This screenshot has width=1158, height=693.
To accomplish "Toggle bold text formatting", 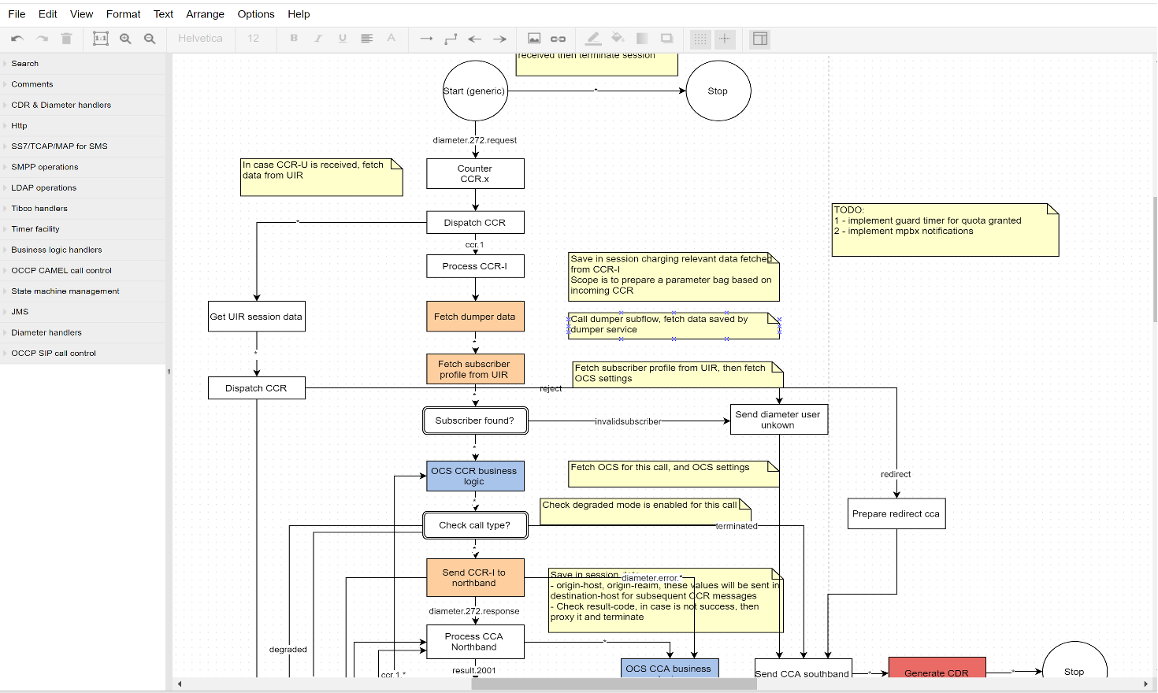I will [x=294, y=38].
